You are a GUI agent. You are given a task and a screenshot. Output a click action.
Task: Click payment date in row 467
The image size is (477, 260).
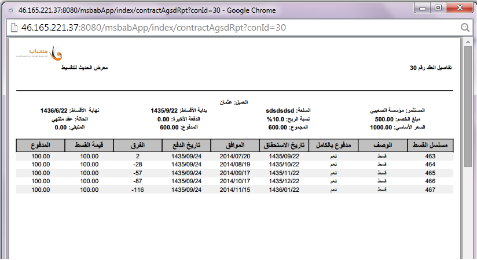click(186, 190)
